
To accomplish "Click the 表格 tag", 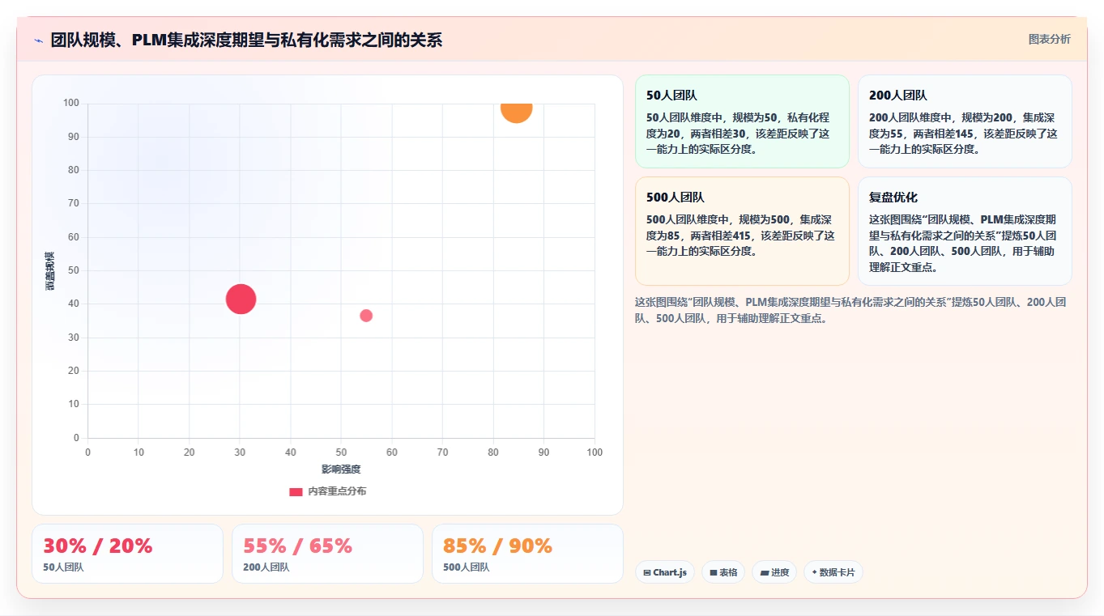I will pyautogui.click(x=723, y=572).
